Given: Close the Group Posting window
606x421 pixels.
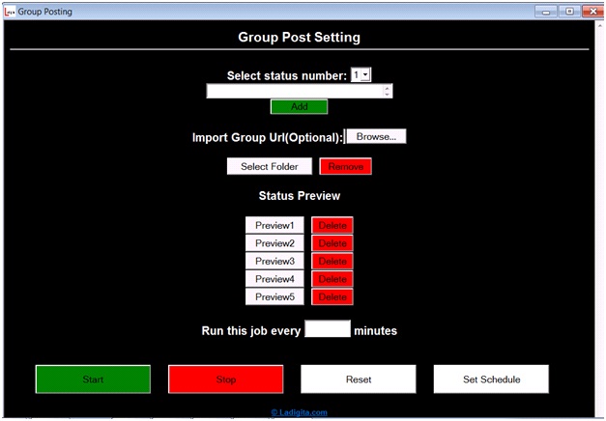Looking at the screenshot, I should pos(593,12).
